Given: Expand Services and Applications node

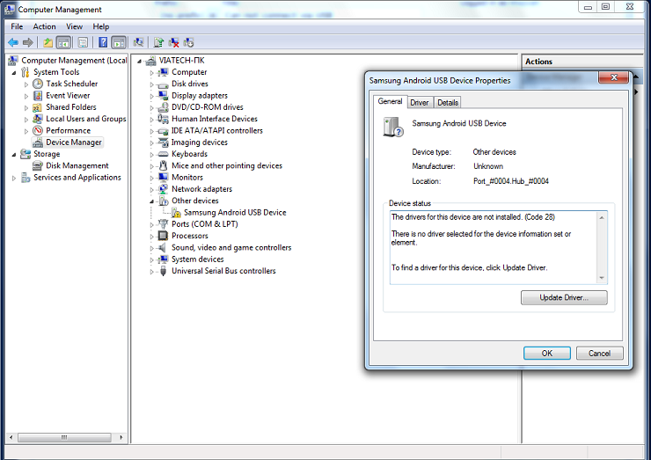Looking at the screenshot, I should click(14, 178).
